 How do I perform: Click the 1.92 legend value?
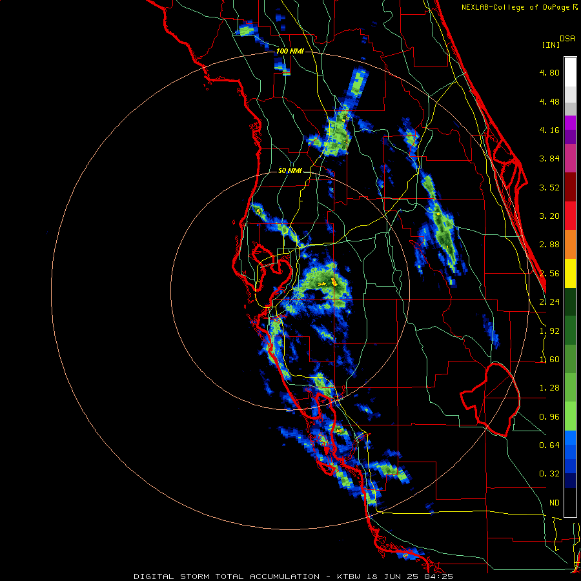549,331
